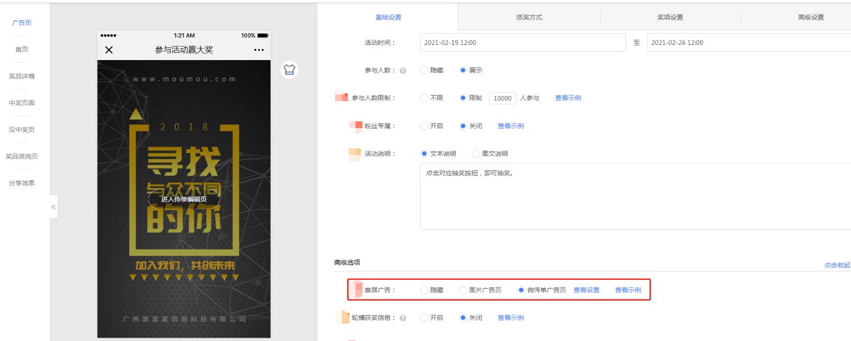Select 没中奖页 in sidebar
Image resolution: width=851 pixels, height=341 pixels.
21,129
